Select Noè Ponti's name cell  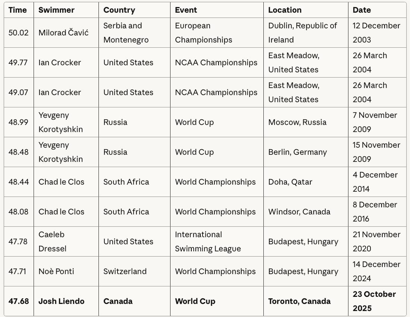[56, 272]
